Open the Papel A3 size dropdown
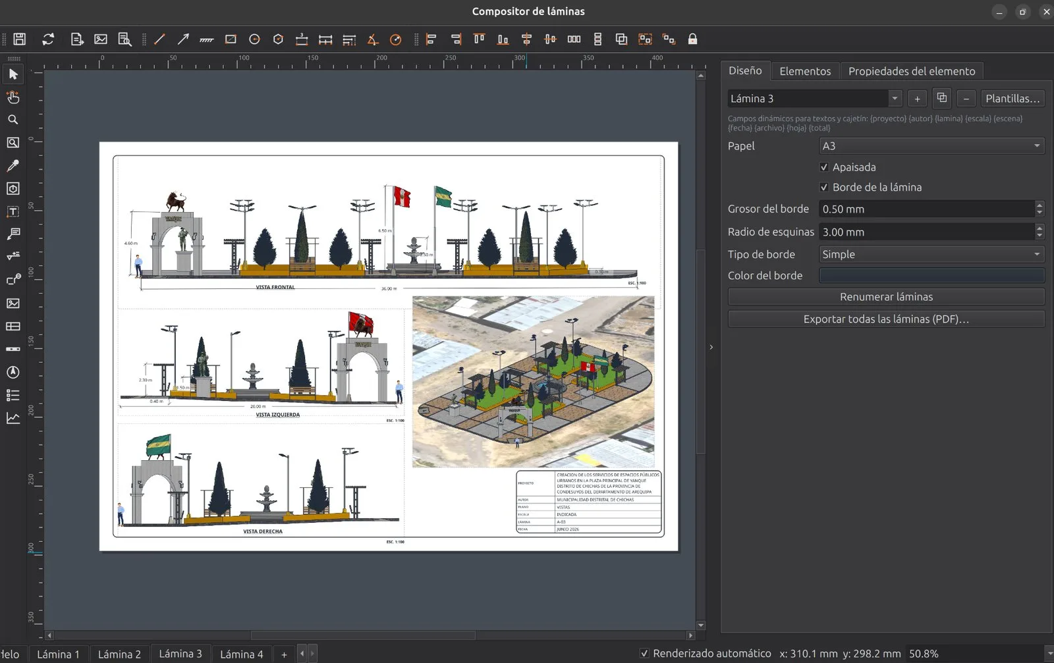 tap(931, 146)
